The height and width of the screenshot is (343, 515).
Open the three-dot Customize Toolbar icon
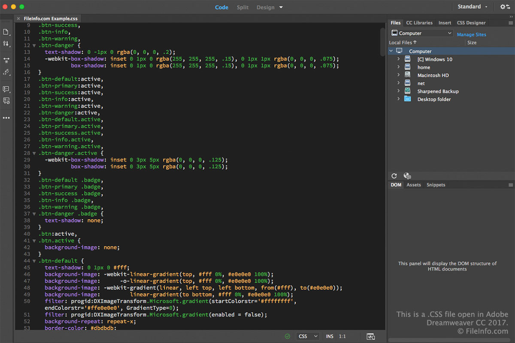(6, 118)
